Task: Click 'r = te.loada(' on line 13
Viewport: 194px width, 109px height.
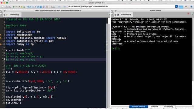Action: click(x=16, y=50)
